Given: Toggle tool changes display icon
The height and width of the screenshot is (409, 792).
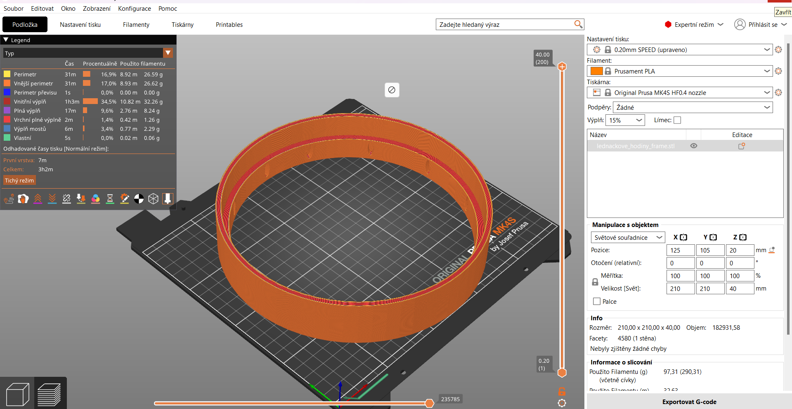Looking at the screenshot, I should (81, 199).
